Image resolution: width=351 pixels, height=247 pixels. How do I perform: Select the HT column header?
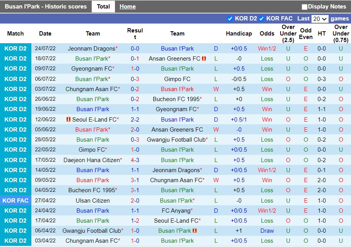coord(322,34)
